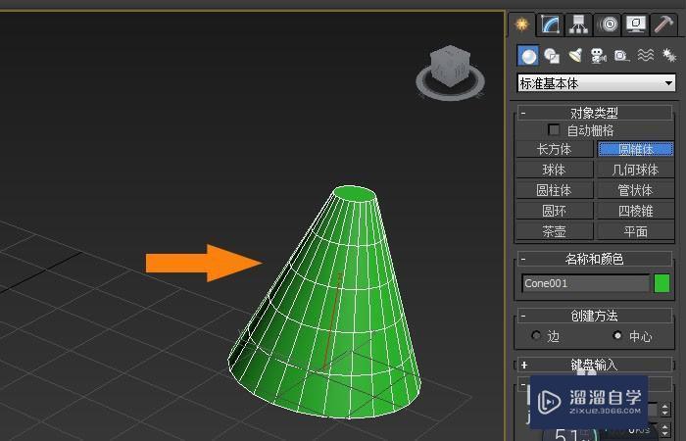Viewport: 686px width, 441px height.
Task: Collapse the 创建方法 rollout
Action: [595, 316]
